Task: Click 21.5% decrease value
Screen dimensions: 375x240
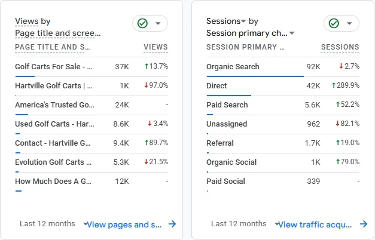Action: point(156,162)
